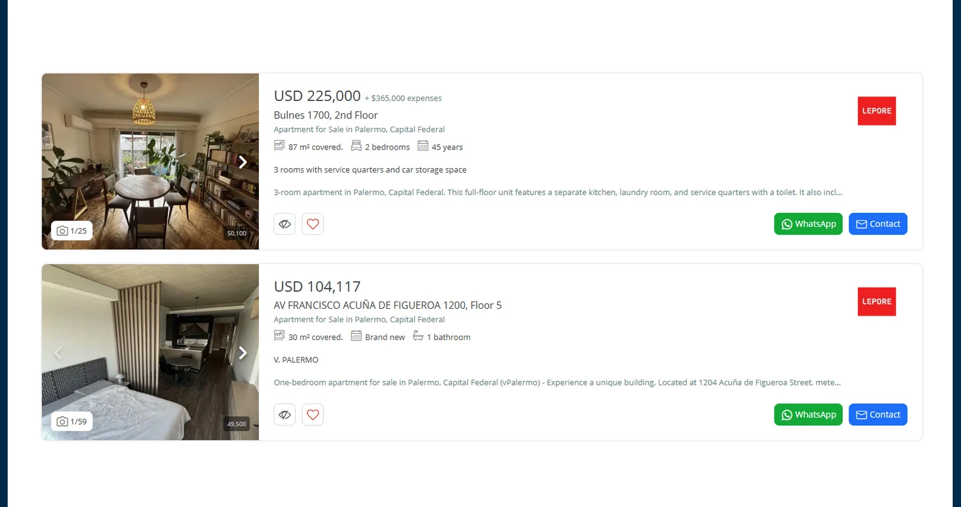
Task: Click the Brand new building icon
Action: [356, 336]
